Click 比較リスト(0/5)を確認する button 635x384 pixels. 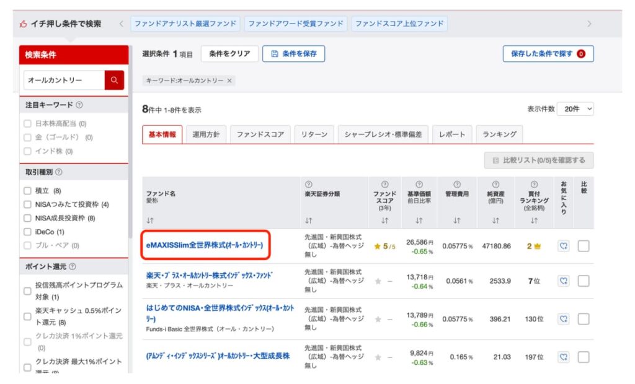coord(539,160)
